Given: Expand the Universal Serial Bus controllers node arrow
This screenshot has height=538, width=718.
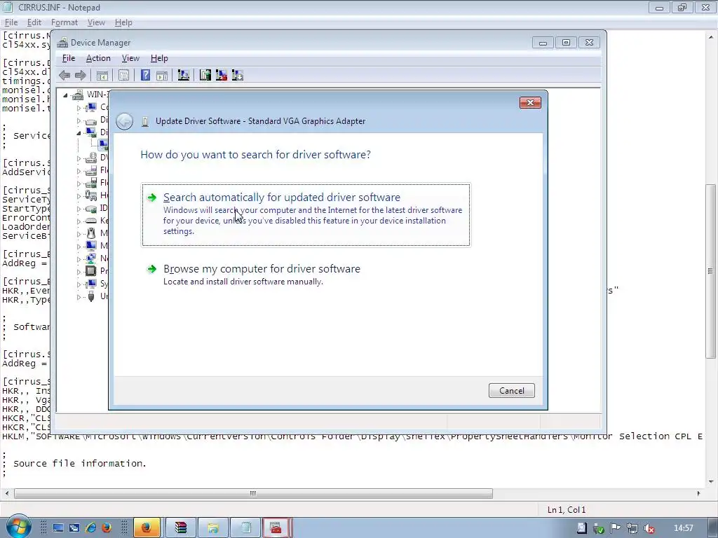Looking at the screenshot, I should (x=79, y=297).
